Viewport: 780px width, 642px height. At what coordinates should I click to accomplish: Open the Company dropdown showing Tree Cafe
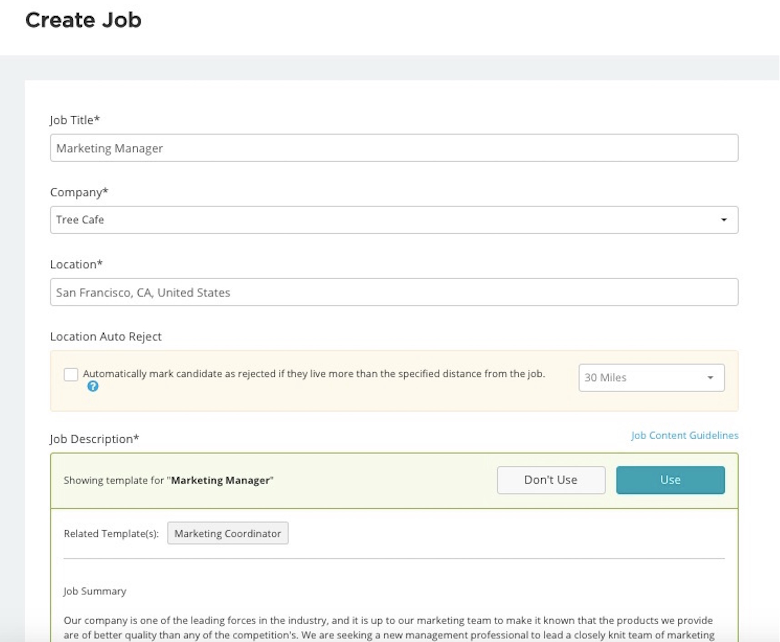[394, 220]
